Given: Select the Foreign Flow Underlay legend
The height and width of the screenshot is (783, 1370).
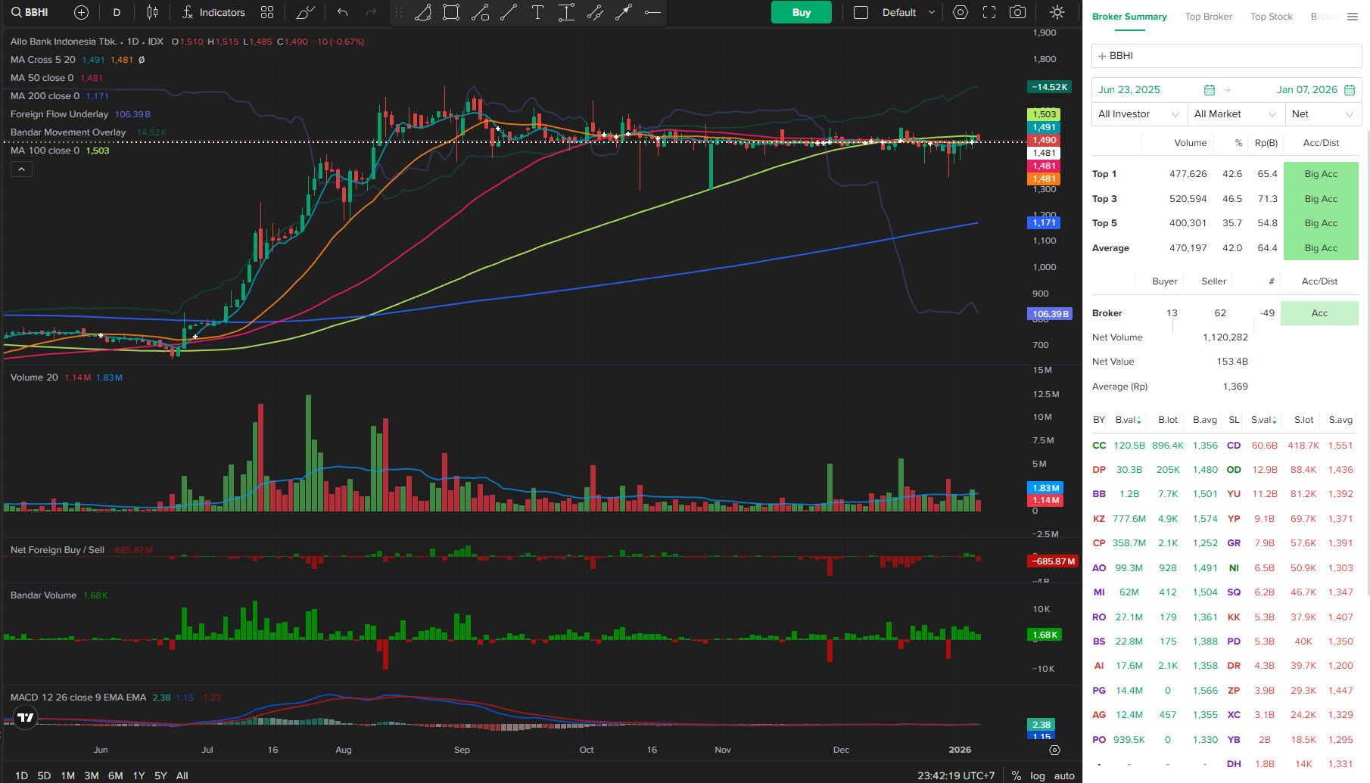Looking at the screenshot, I should 59,114.
